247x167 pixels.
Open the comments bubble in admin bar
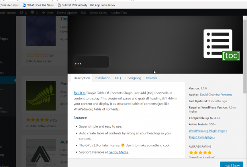[32, 13]
